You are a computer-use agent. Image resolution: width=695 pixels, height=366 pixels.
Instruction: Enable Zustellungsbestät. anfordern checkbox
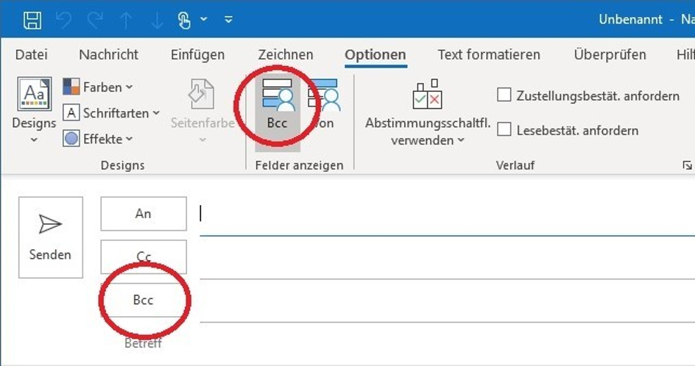coord(504,95)
